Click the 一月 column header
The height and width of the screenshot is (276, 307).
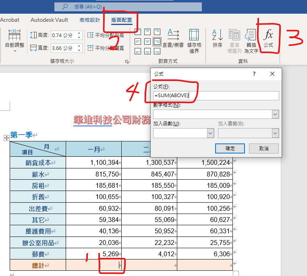pos(93,149)
